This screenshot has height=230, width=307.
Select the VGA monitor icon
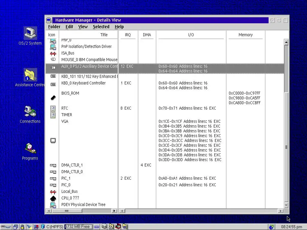pos(53,141)
